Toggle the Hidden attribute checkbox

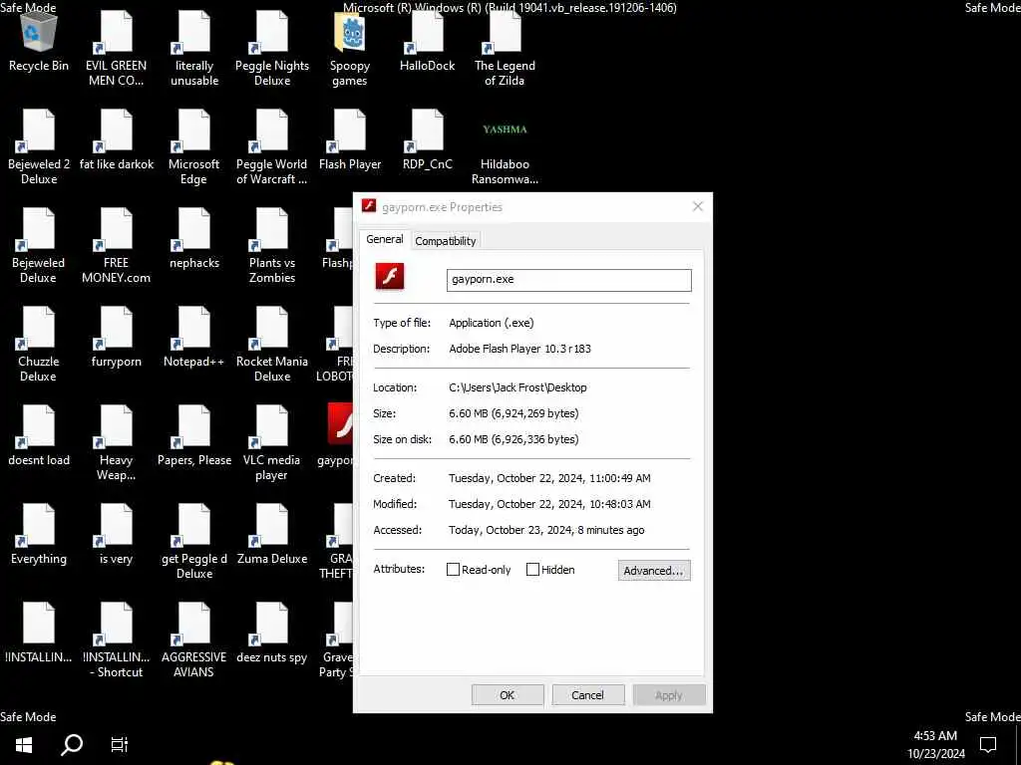point(532,570)
